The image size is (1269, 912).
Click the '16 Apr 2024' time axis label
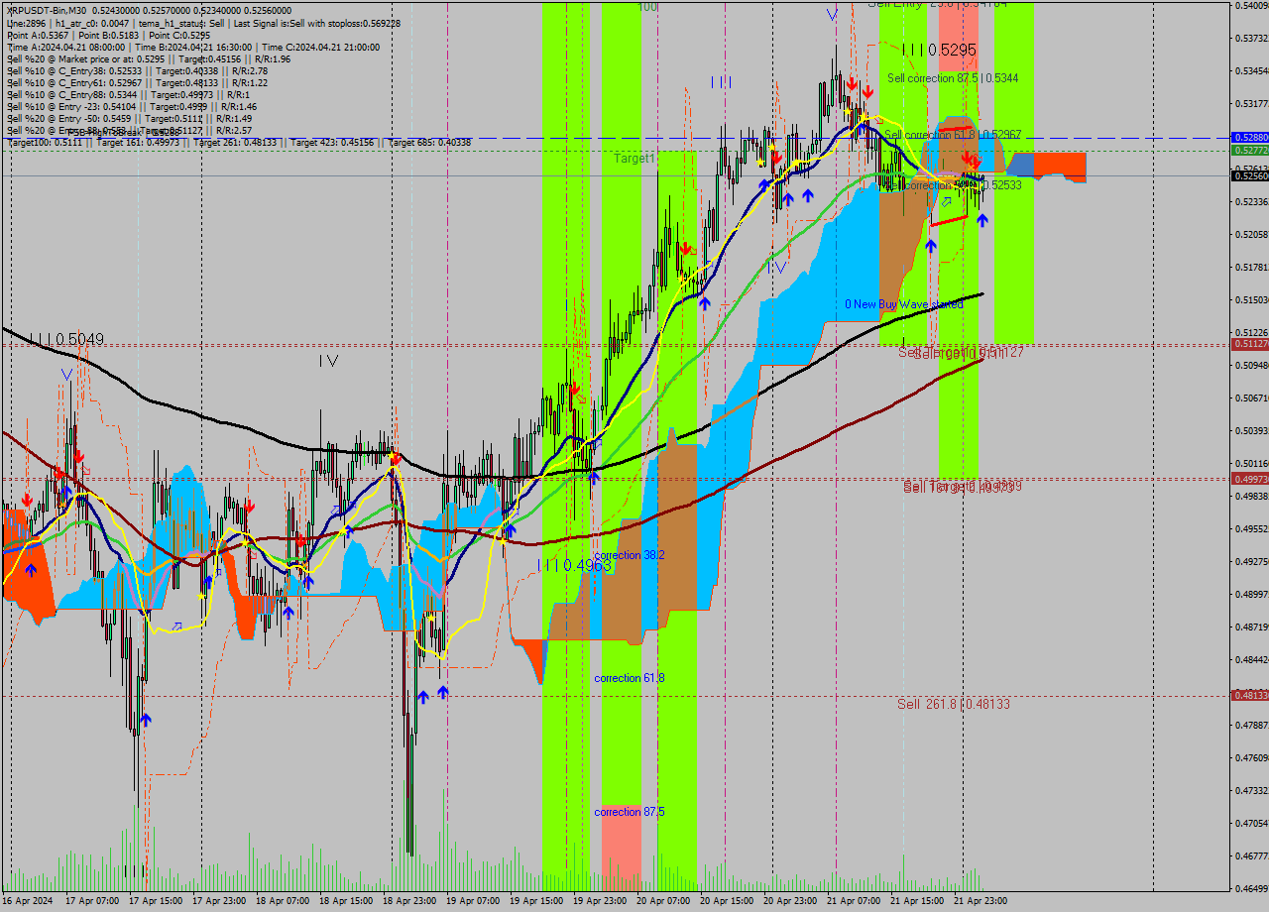[27, 901]
